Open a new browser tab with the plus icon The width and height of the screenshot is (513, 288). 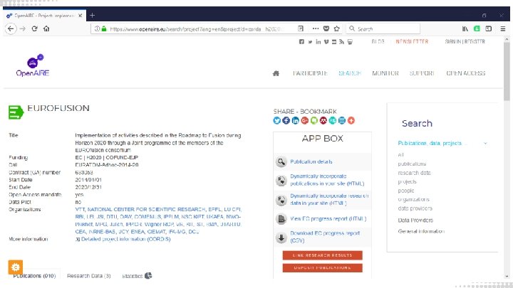click(x=92, y=16)
